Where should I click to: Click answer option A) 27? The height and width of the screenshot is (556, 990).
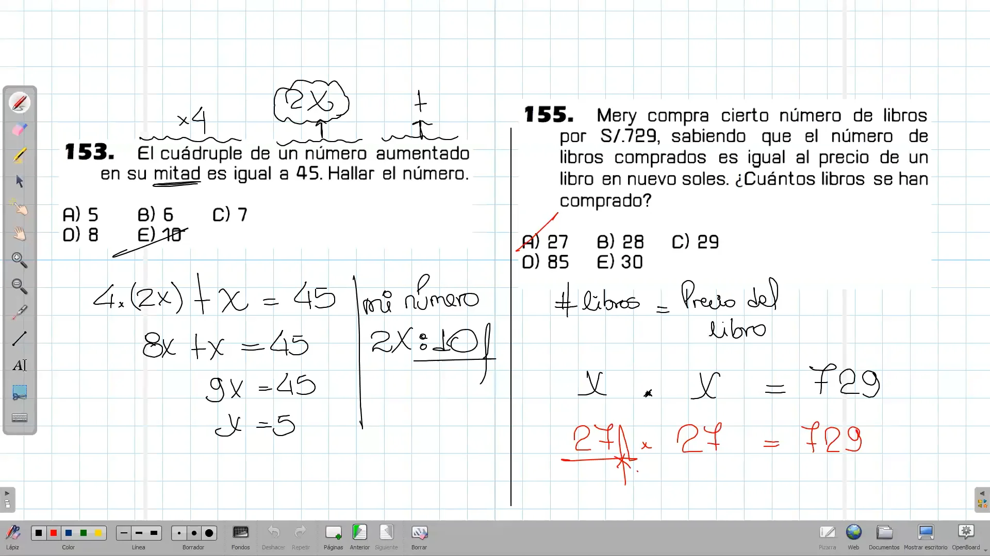pyautogui.click(x=545, y=242)
